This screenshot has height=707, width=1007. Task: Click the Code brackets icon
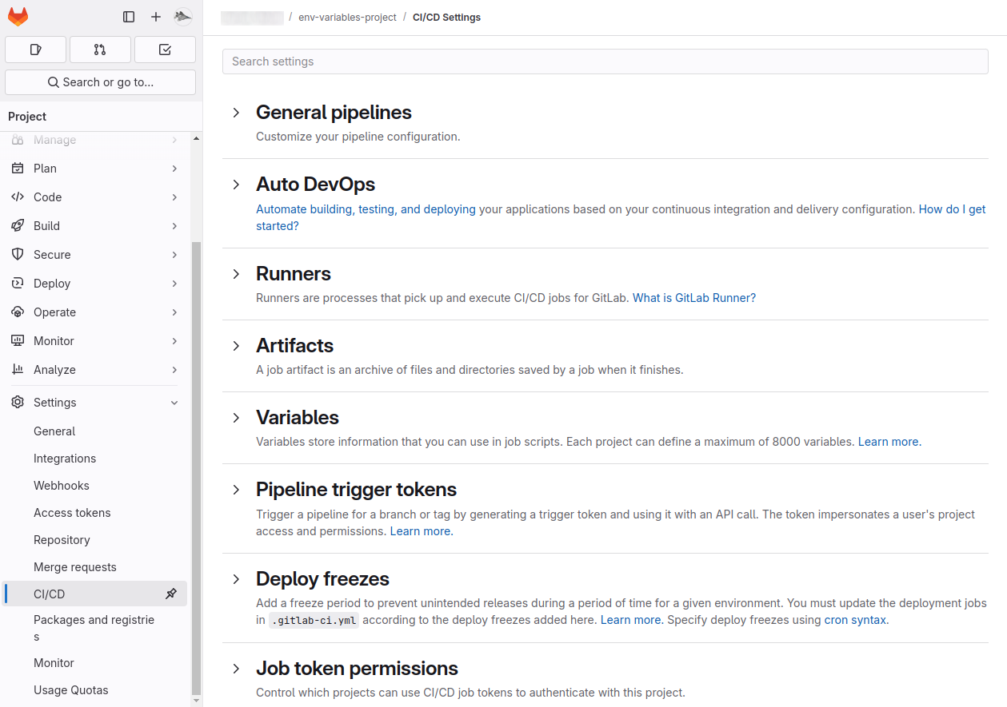click(18, 197)
